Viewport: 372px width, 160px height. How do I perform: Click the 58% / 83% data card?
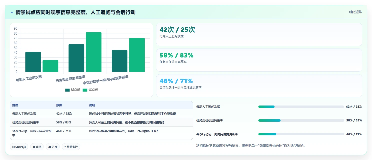point(259,60)
